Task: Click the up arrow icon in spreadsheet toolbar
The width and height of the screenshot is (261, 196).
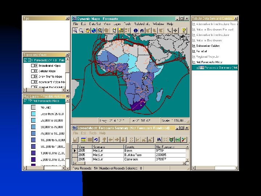Action: click(x=104, y=140)
